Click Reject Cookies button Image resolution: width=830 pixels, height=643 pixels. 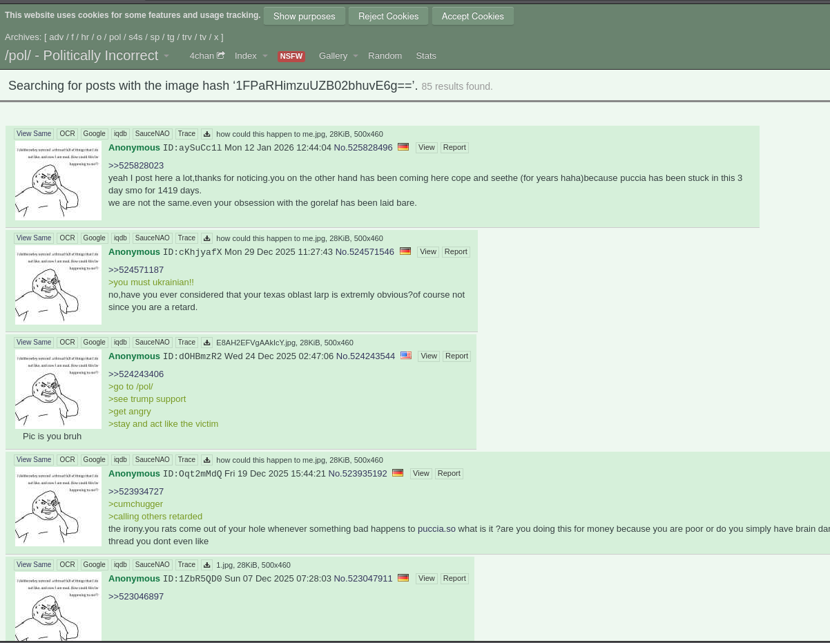(388, 16)
